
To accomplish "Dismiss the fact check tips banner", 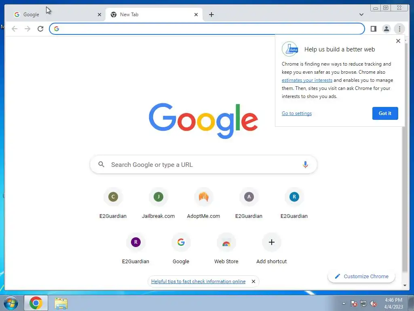I will tap(253, 281).
